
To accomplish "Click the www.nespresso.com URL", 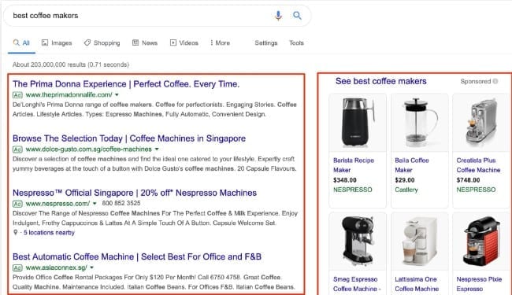I will pyautogui.click(x=58, y=204).
